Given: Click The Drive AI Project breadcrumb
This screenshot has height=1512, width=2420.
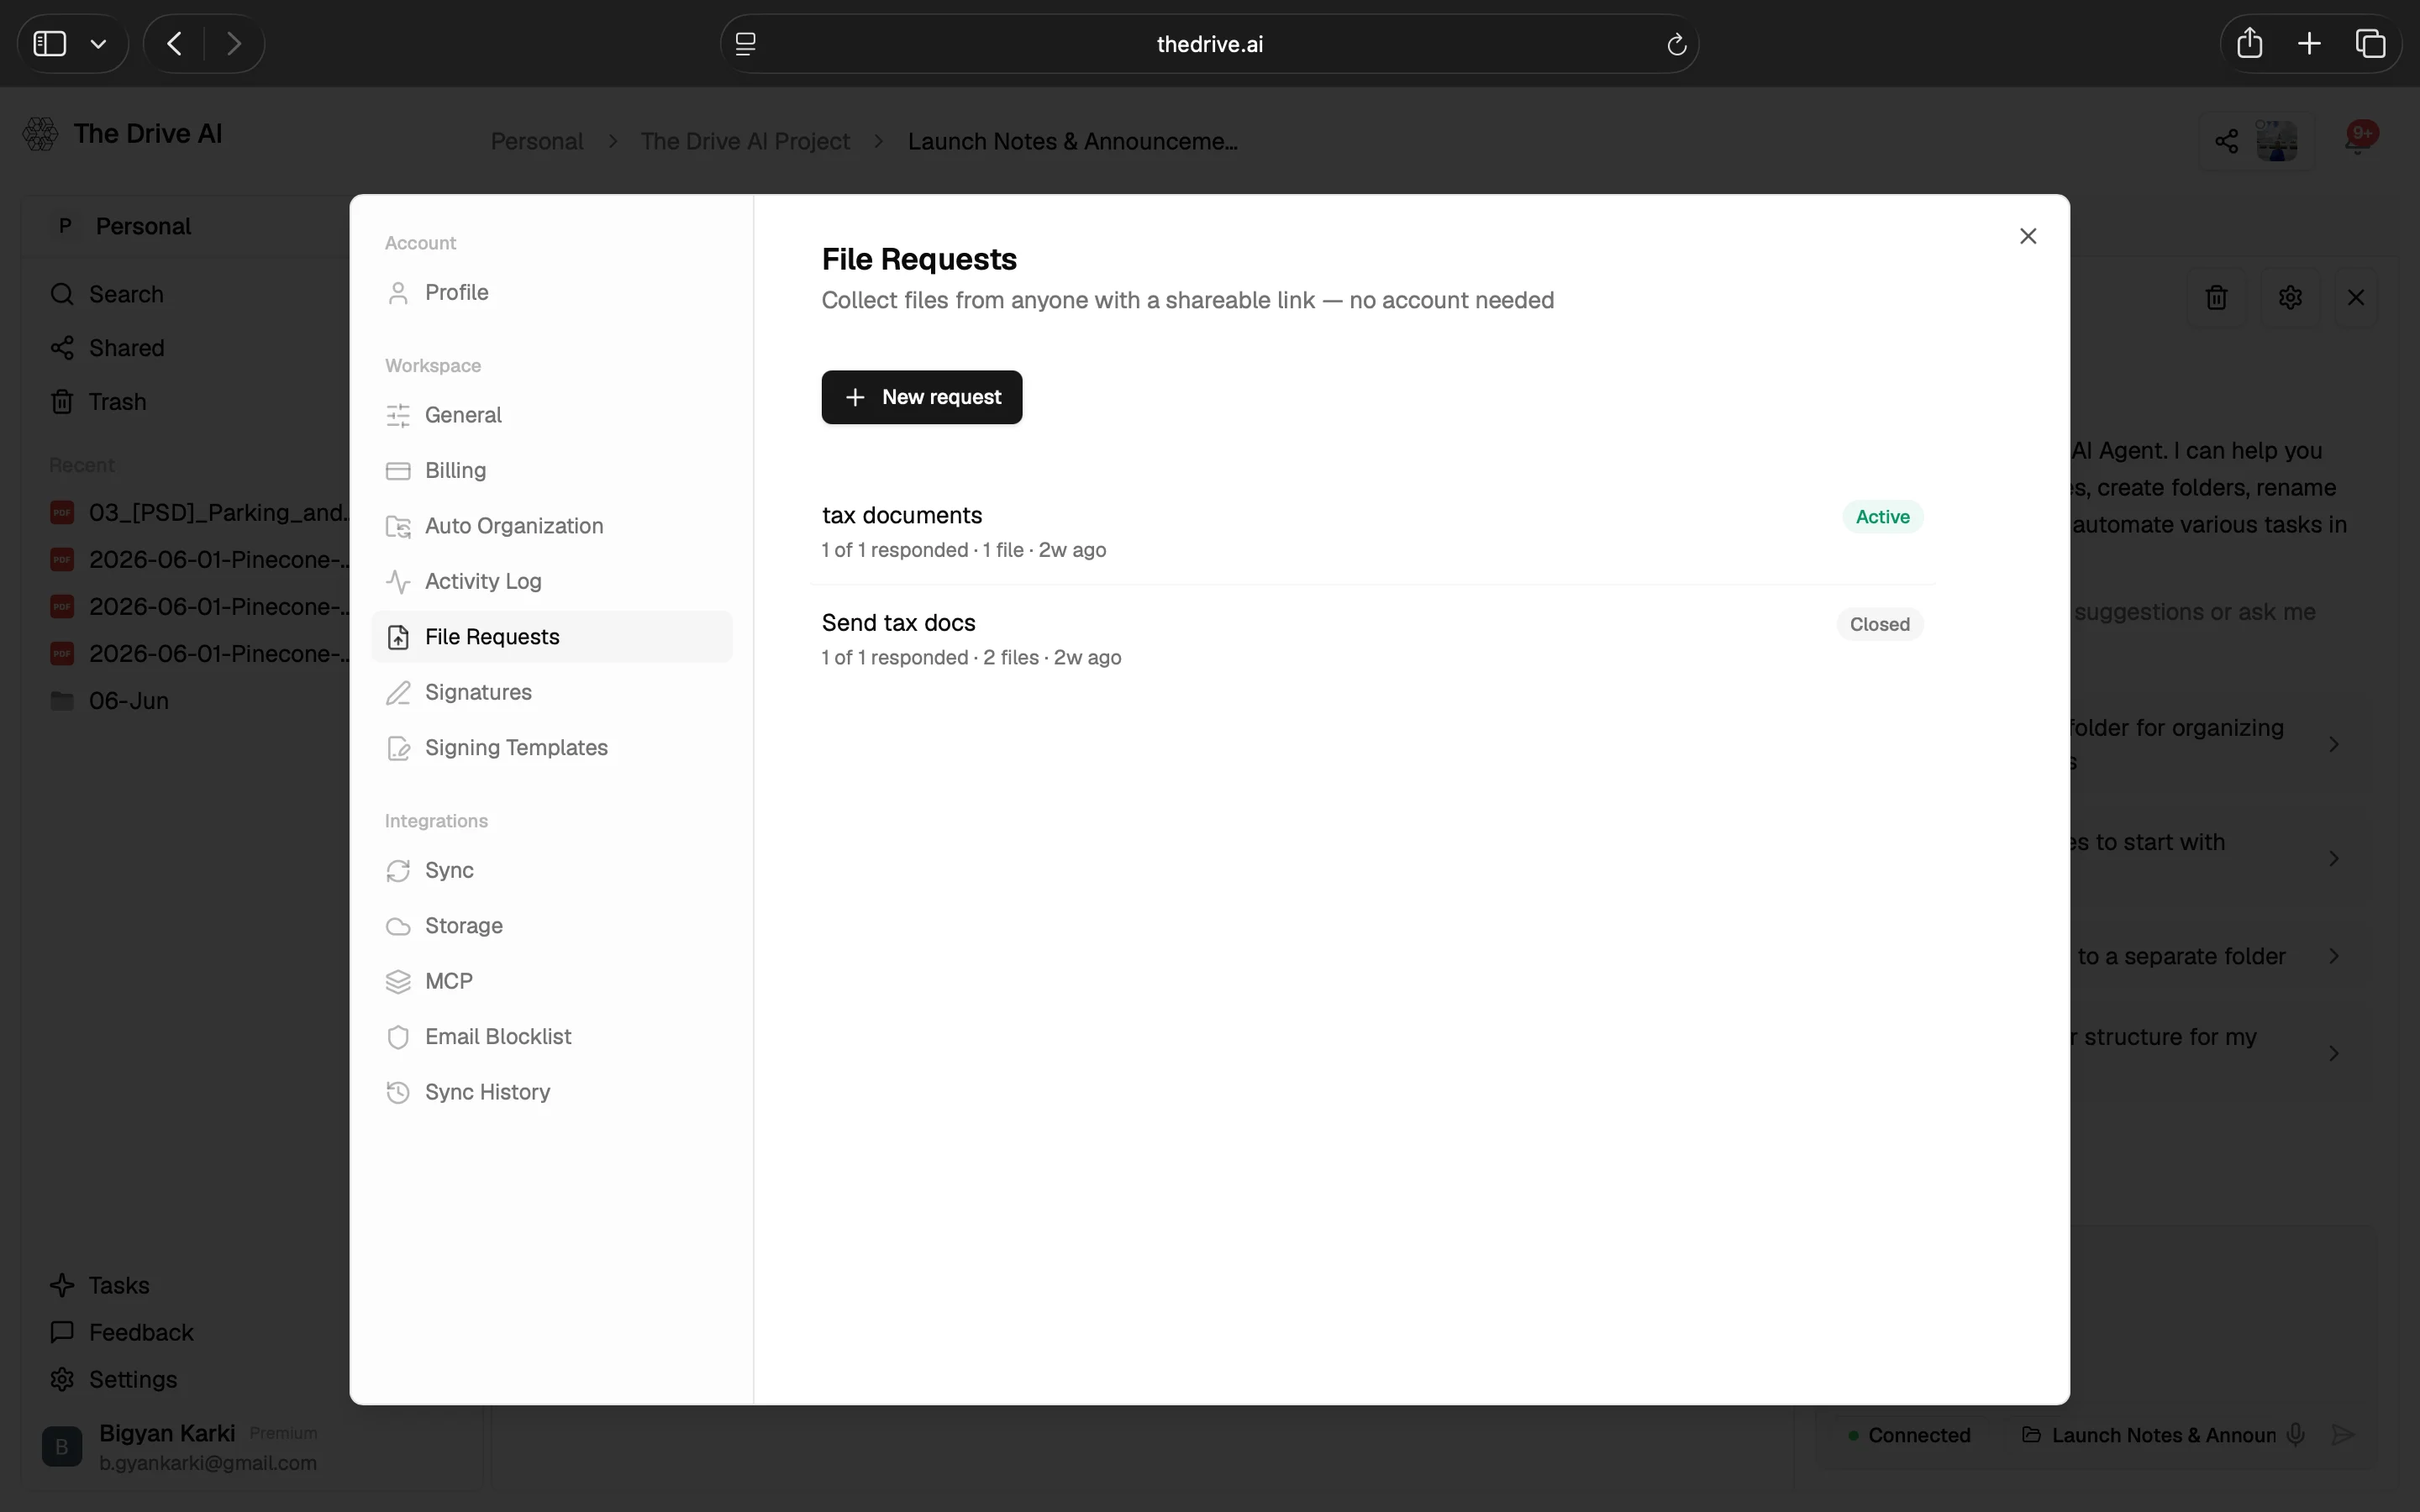Looking at the screenshot, I should [x=745, y=141].
